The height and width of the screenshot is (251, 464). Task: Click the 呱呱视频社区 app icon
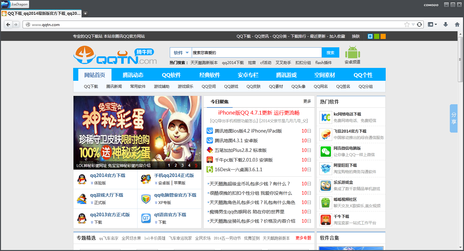pyautogui.click(x=326, y=203)
